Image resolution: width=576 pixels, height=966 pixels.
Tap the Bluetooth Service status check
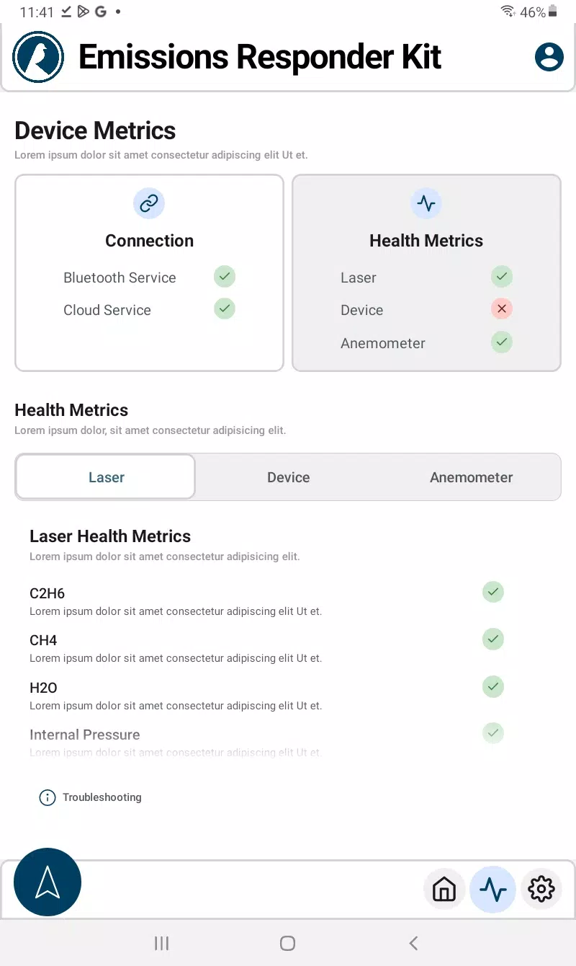225,276
